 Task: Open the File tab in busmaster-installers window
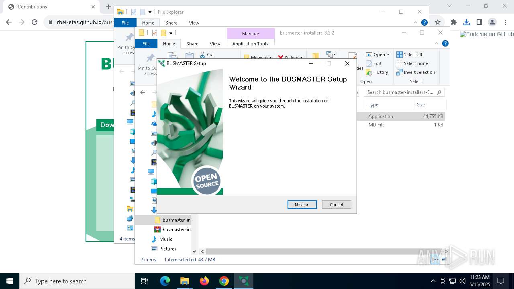click(146, 44)
